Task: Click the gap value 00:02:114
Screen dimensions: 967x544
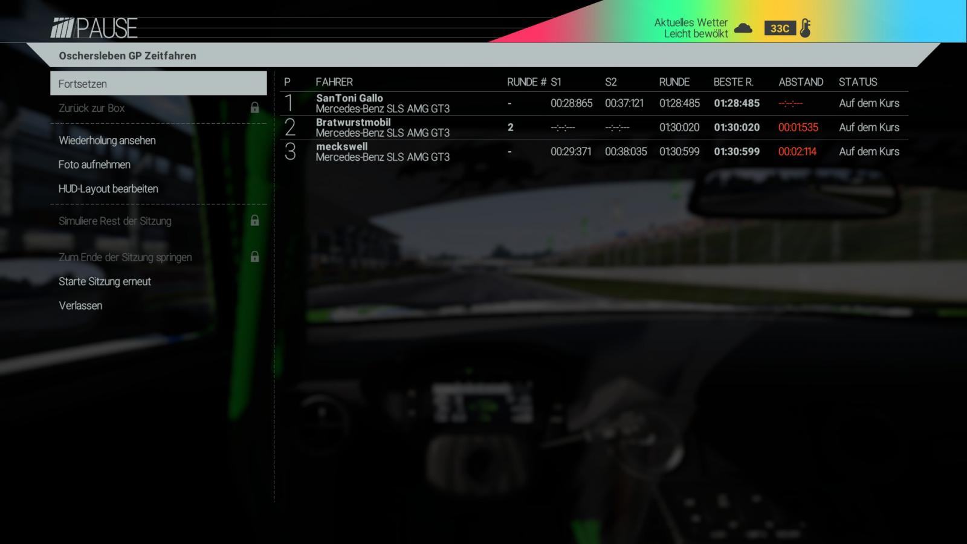Action: (x=797, y=152)
